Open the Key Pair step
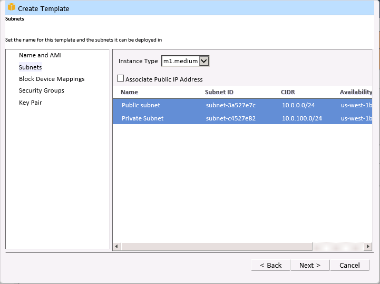The width and height of the screenshot is (380, 284). [30, 103]
